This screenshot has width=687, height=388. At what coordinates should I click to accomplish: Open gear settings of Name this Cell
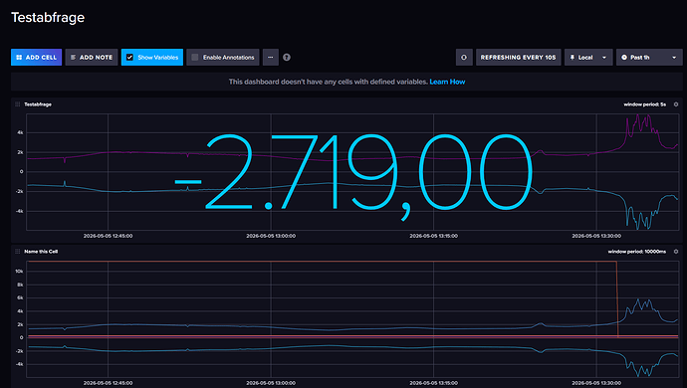(676, 252)
